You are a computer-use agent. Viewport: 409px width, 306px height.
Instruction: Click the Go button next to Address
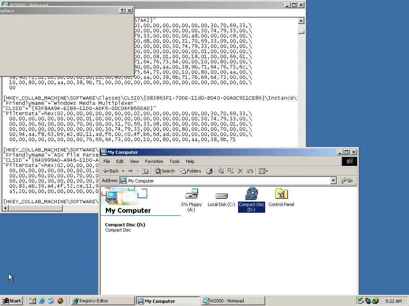click(x=347, y=180)
